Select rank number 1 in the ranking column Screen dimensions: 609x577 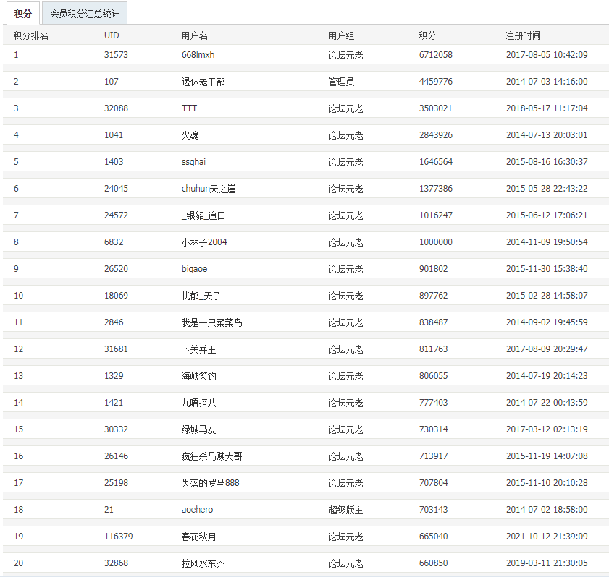coord(15,54)
